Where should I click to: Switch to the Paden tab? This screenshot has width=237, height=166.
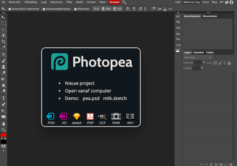(x=210, y=52)
